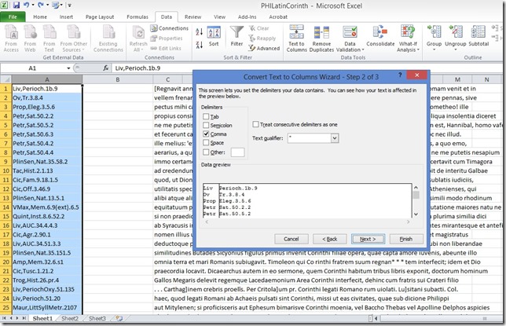Viewport: 506px width, 326px height.
Task: Click the Filter funnel icon
Action: 236,34
